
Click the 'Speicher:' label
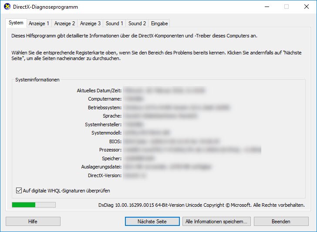(x=112, y=158)
